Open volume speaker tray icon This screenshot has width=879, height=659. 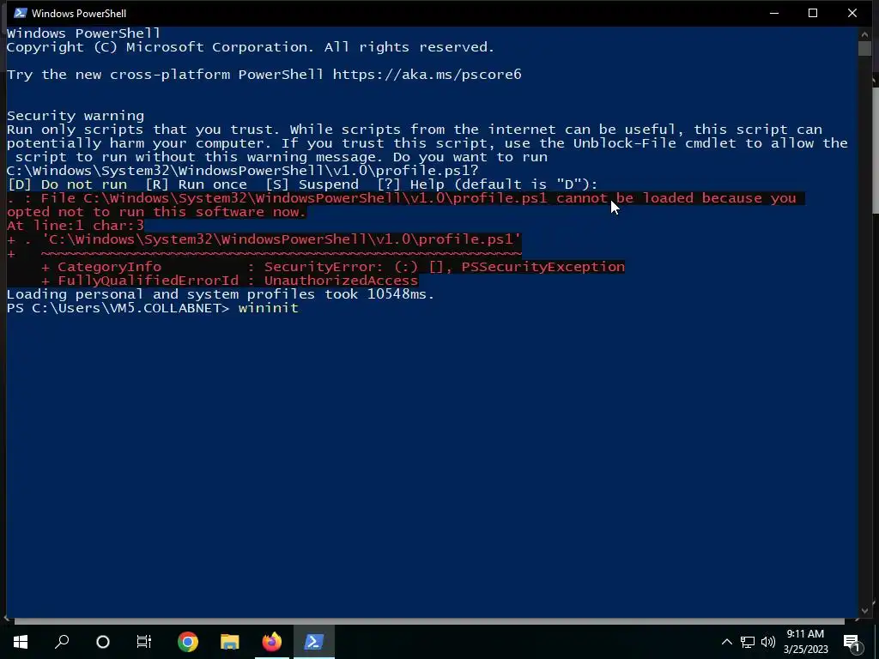pyautogui.click(x=768, y=642)
